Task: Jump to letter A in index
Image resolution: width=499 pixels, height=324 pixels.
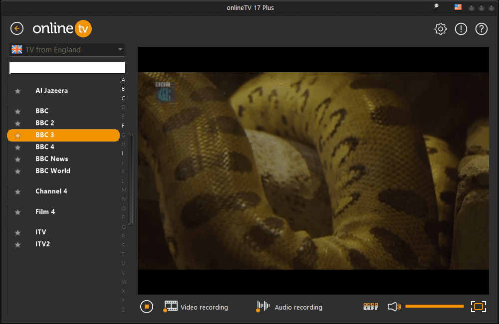Action: pyautogui.click(x=123, y=80)
